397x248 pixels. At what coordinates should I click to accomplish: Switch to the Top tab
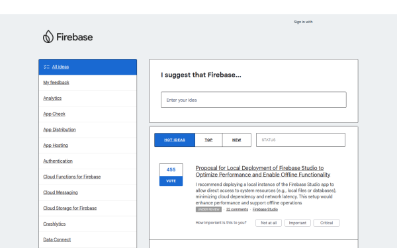[x=208, y=140]
